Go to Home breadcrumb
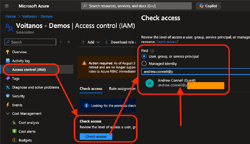The width and height of the screenshot is (250, 144). coord(11,16)
